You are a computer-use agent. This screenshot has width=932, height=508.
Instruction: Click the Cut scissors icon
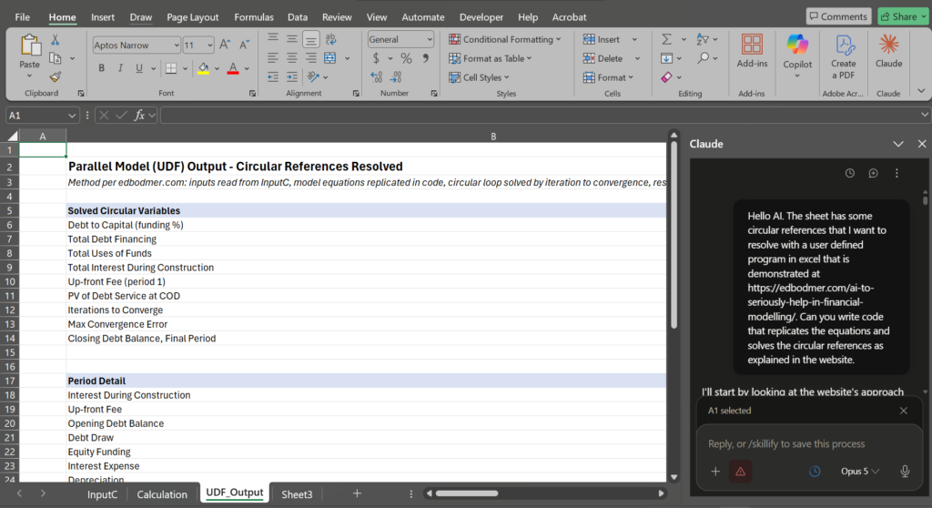55,40
